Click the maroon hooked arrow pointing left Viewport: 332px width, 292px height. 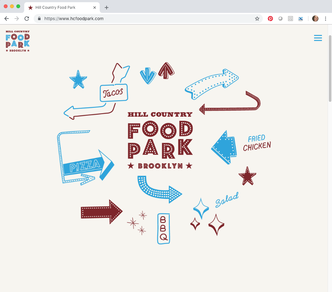pyautogui.click(x=230, y=103)
